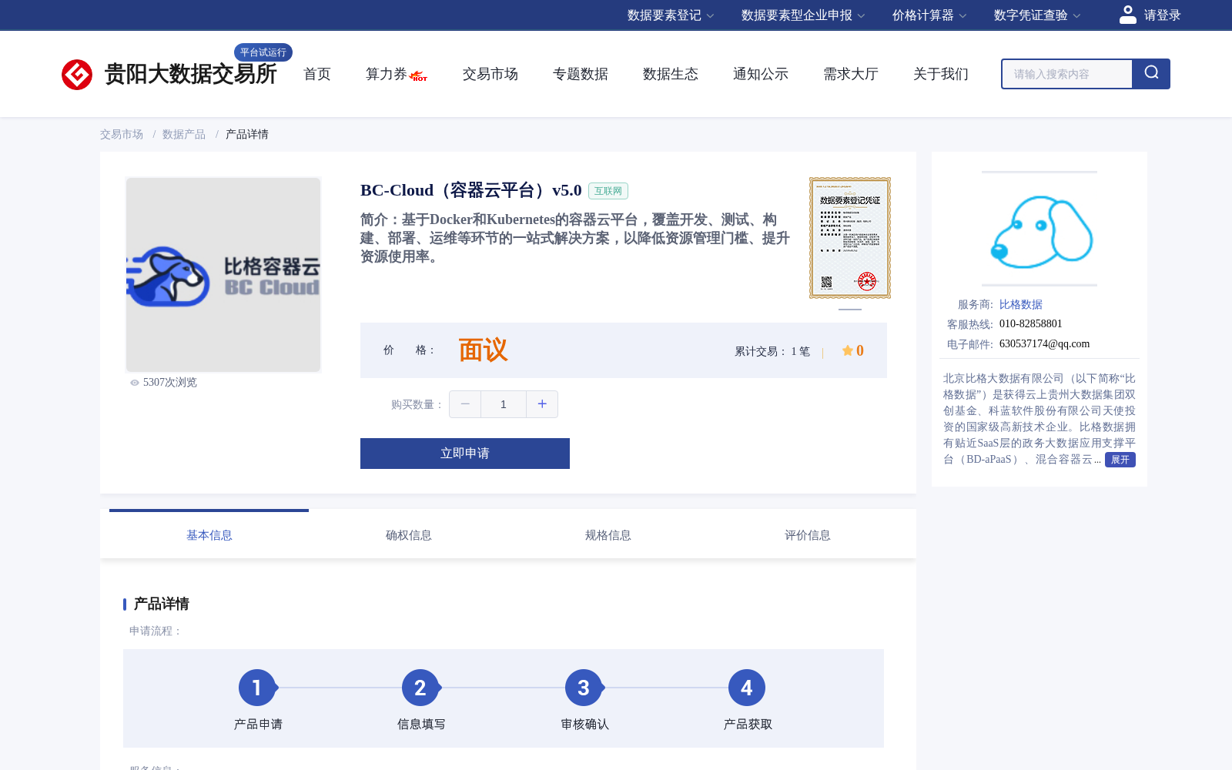Click the email 630537174@qq.com

1044,344
